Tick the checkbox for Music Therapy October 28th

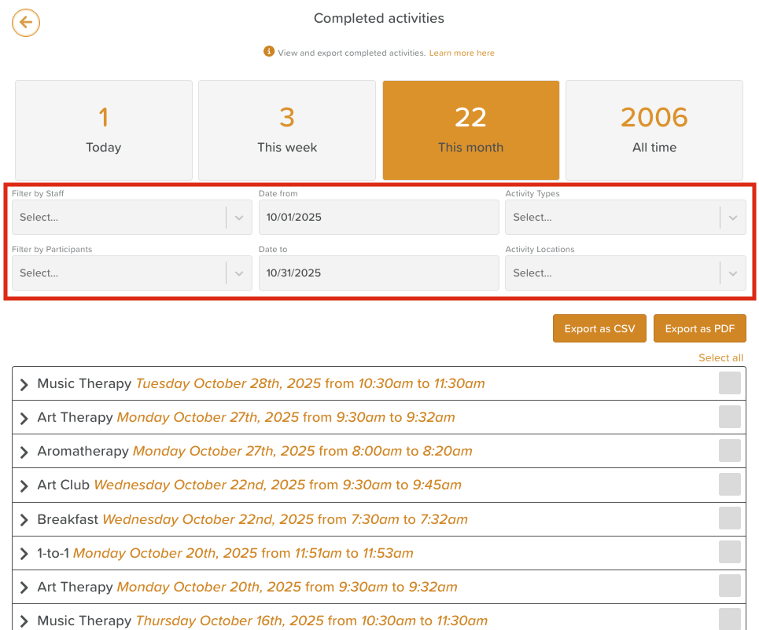pos(729,383)
